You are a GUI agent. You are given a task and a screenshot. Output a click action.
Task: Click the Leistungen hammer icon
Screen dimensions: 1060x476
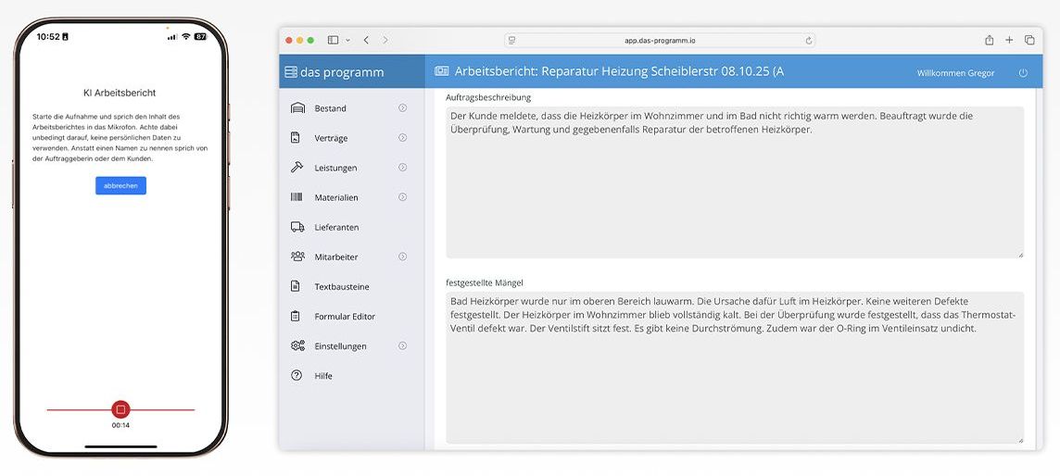(297, 168)
